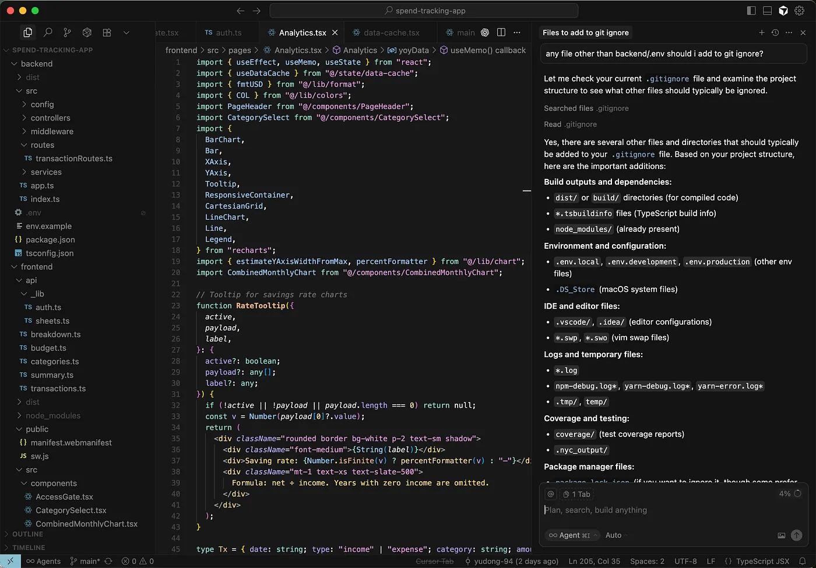Show more sidebar views chevron
816x568 pixels.
126,33
